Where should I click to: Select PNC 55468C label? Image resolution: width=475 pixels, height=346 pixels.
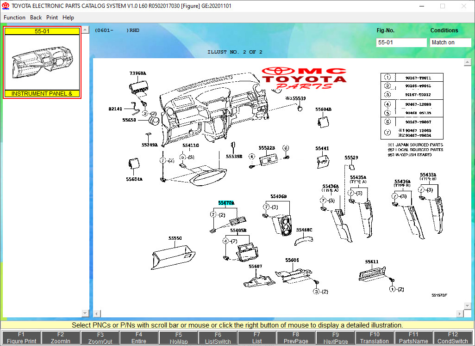coord(304,230)
